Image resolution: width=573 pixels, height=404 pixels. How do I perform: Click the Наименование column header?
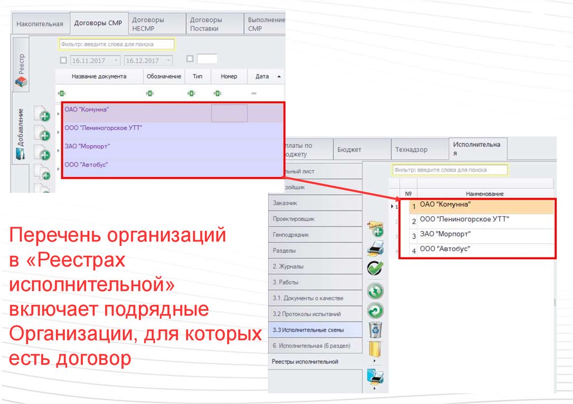pos(485,194)
